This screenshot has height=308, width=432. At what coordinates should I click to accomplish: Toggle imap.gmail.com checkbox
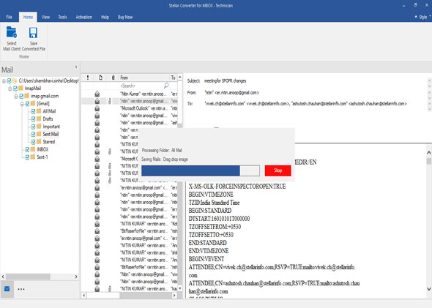pos(21,96)
